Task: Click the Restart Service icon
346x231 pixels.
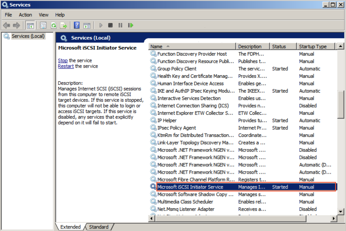Action: 130,26
